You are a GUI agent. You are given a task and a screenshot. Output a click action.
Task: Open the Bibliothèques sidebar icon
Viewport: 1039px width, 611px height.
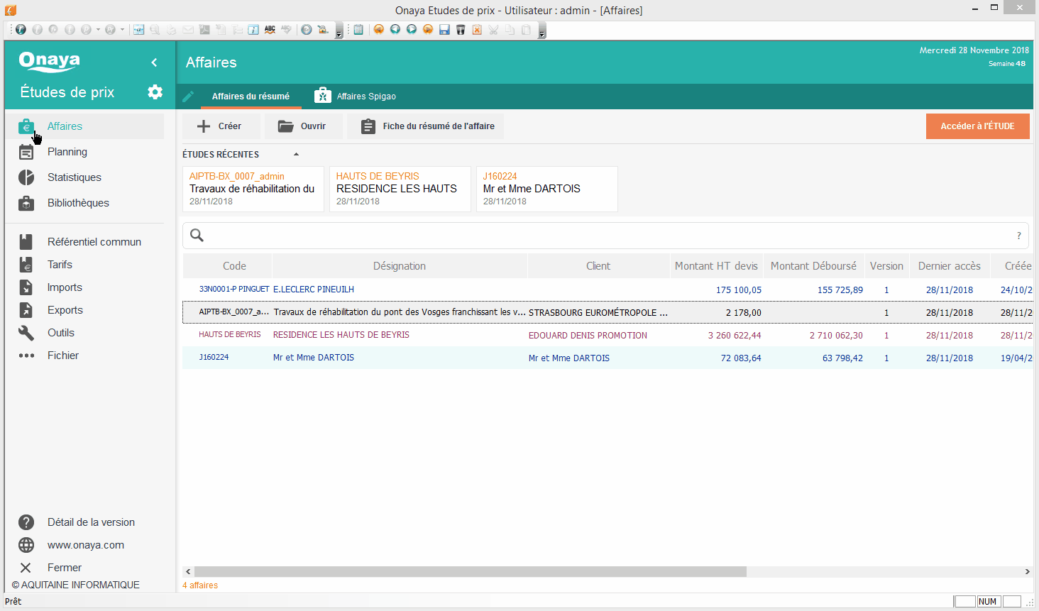[x=26, y=203]
